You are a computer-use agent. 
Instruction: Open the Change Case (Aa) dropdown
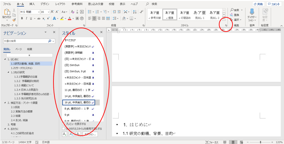click(64, 12)
